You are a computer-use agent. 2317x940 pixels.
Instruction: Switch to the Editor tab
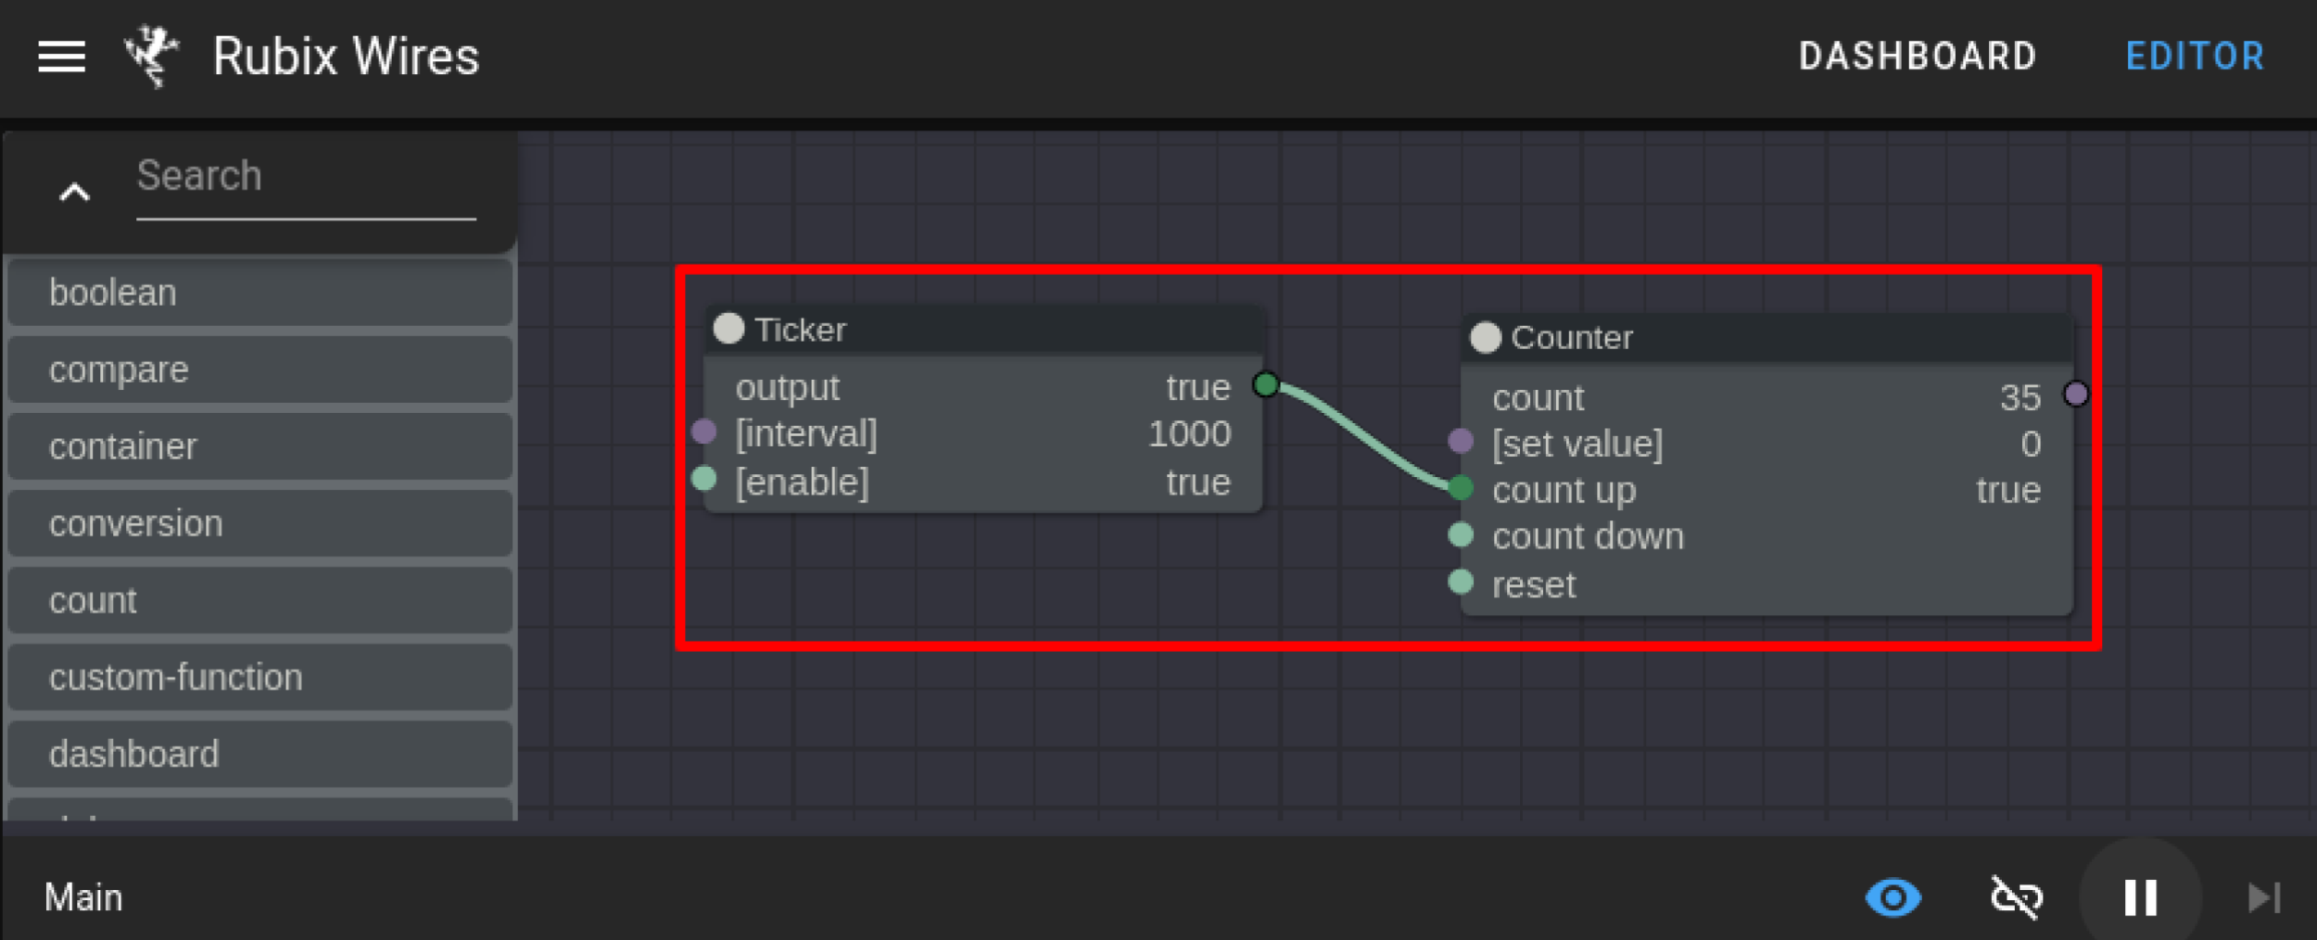[2195, 56]
